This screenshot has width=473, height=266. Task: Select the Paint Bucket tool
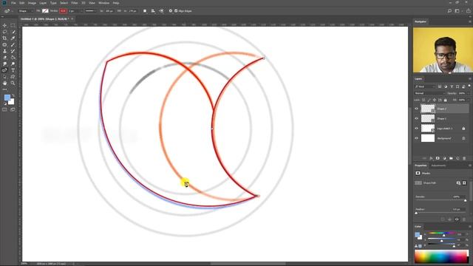pos(13,58)
